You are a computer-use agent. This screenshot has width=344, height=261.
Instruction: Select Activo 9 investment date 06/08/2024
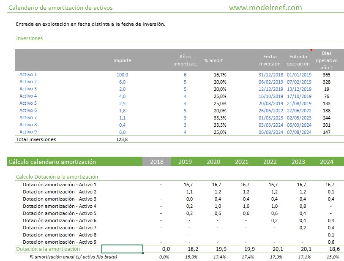270,132
